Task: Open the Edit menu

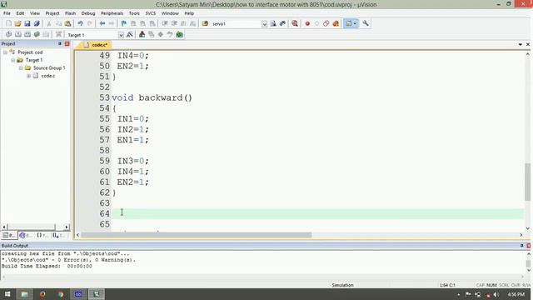Action: click(20, 13)
